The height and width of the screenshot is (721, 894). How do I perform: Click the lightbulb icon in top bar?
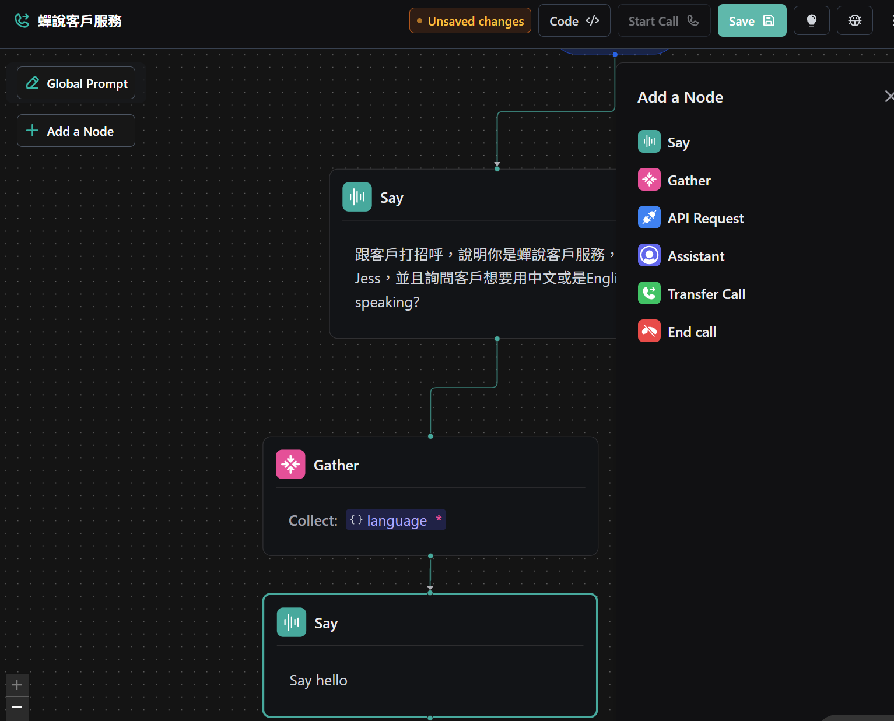[x=811, y=20]
